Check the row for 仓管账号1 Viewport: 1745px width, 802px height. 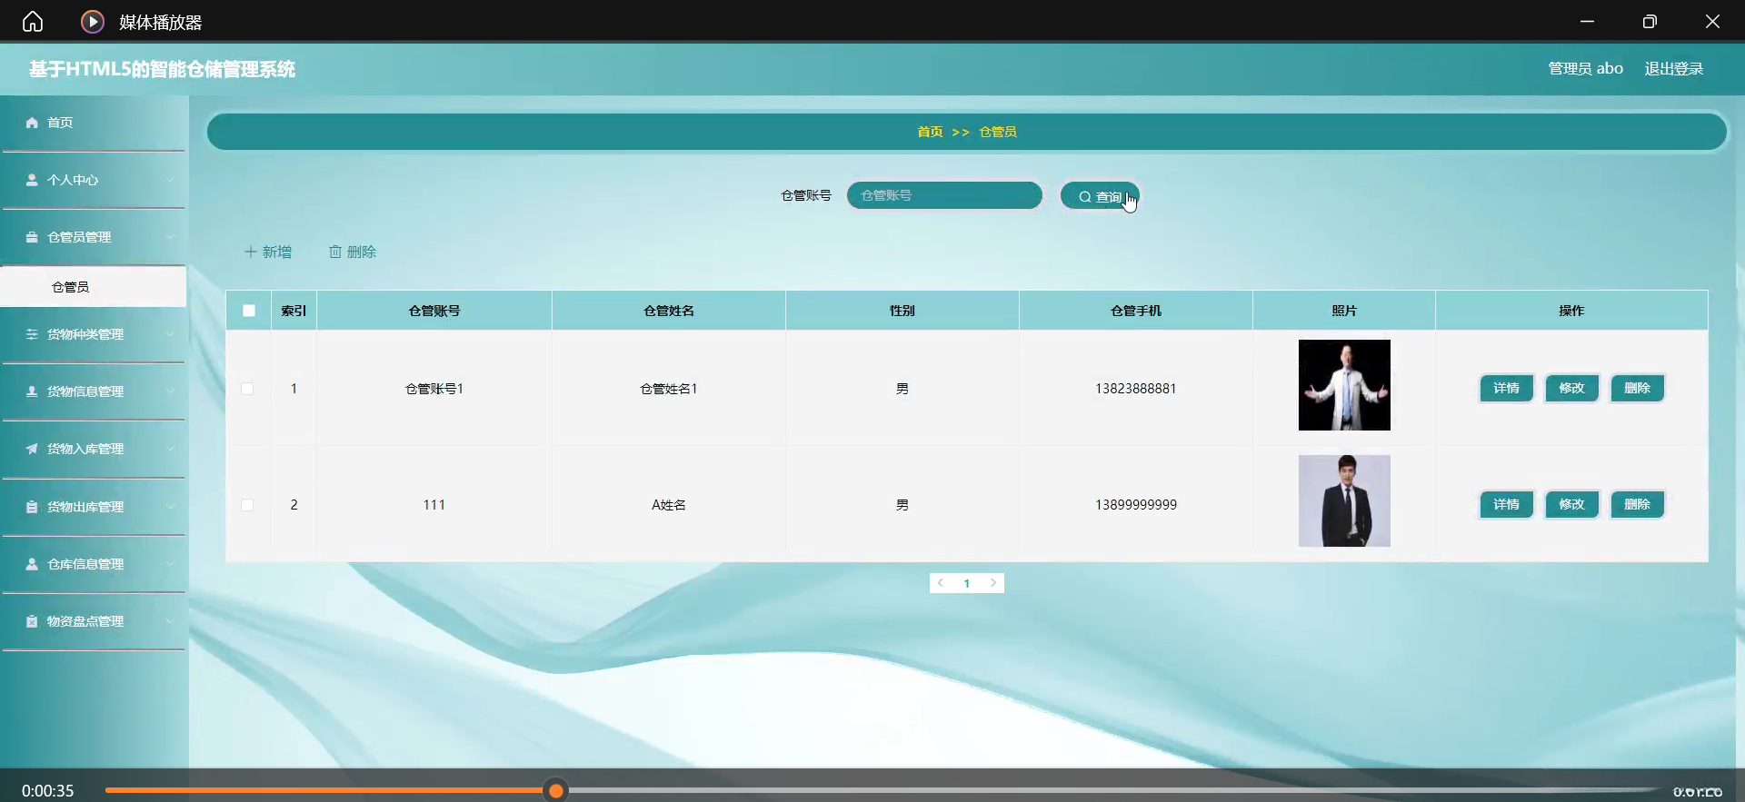[247, 389]
